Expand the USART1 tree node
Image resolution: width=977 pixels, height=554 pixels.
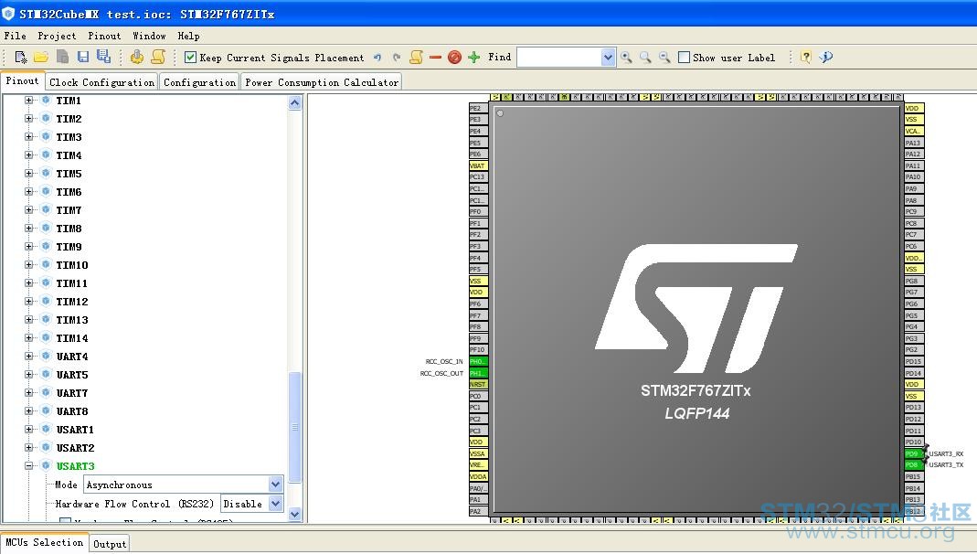(x=28, y=429)
